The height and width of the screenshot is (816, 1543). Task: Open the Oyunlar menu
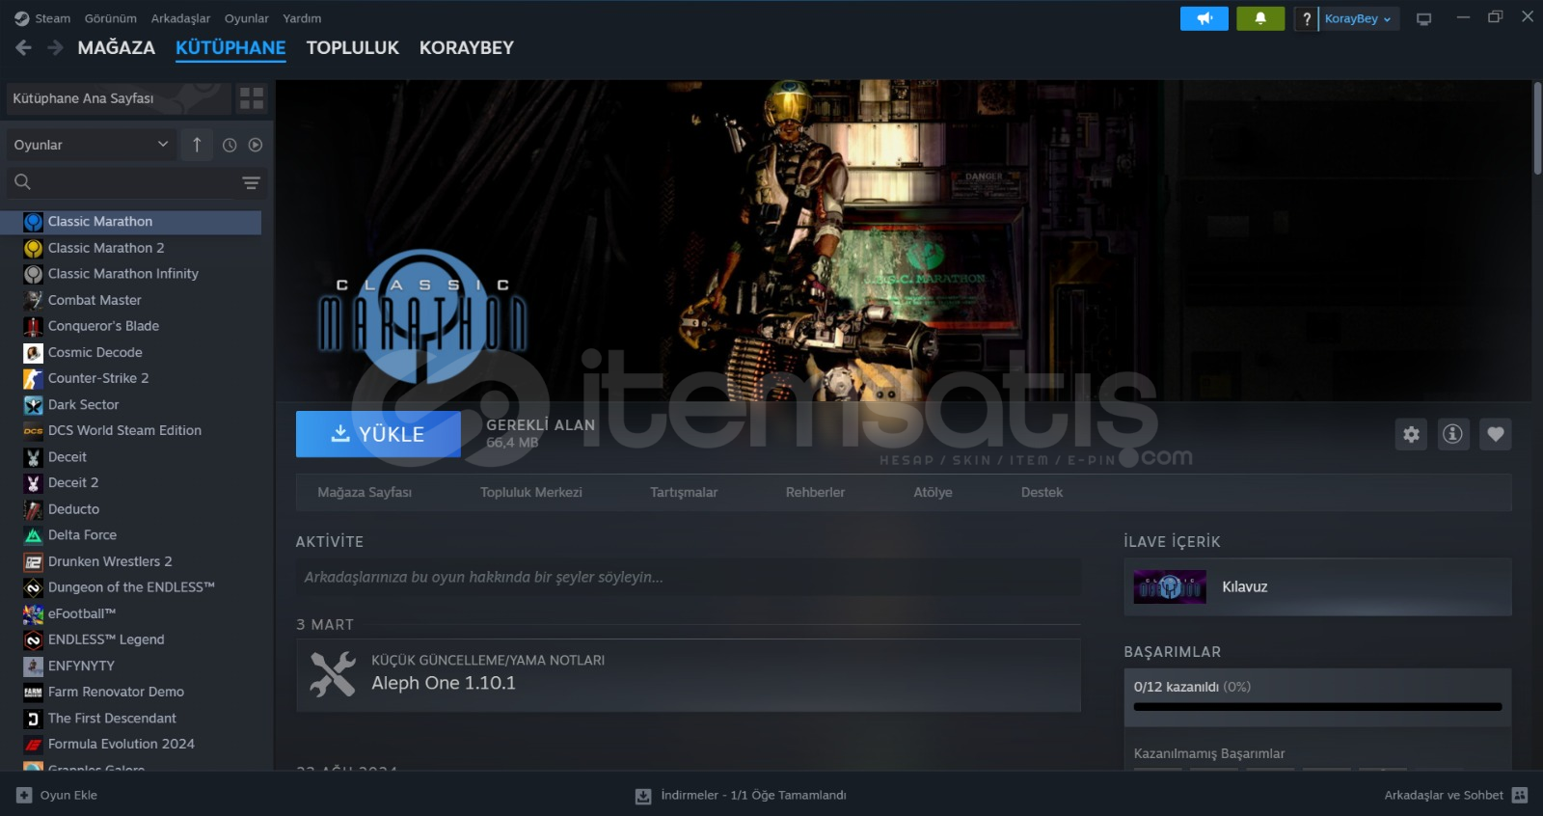click(247, 18)
